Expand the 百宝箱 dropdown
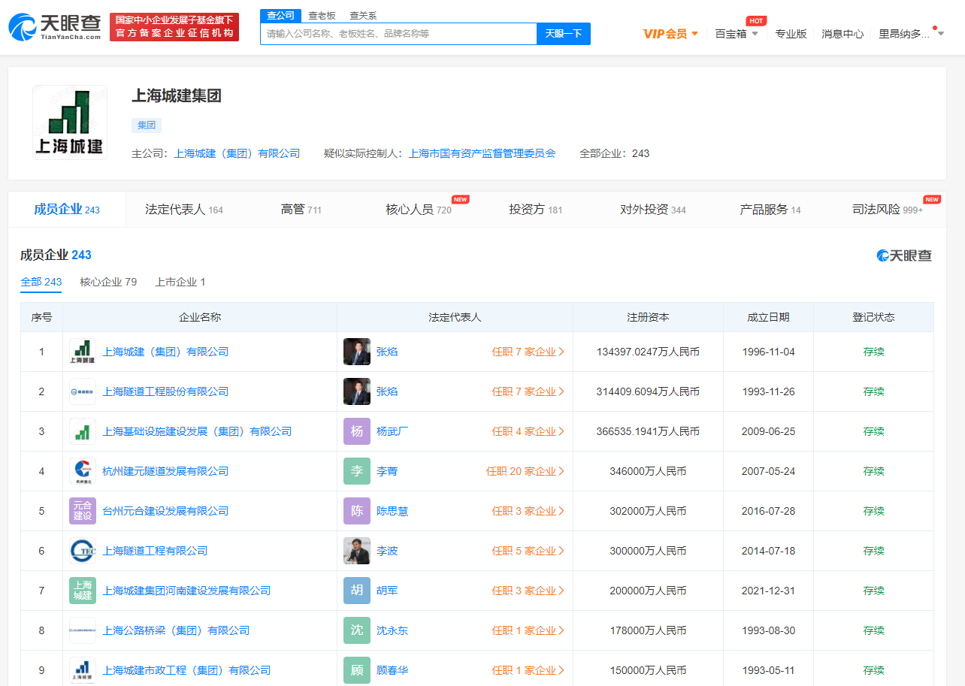Viewport: 965px width, 686px height. [737, 34]
